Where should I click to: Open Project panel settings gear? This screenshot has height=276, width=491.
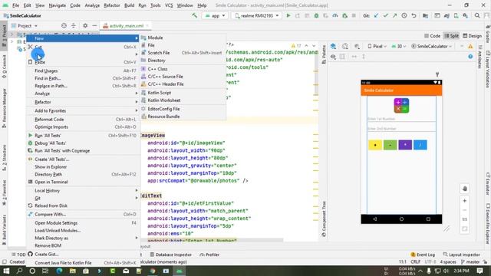coord(85,25)
